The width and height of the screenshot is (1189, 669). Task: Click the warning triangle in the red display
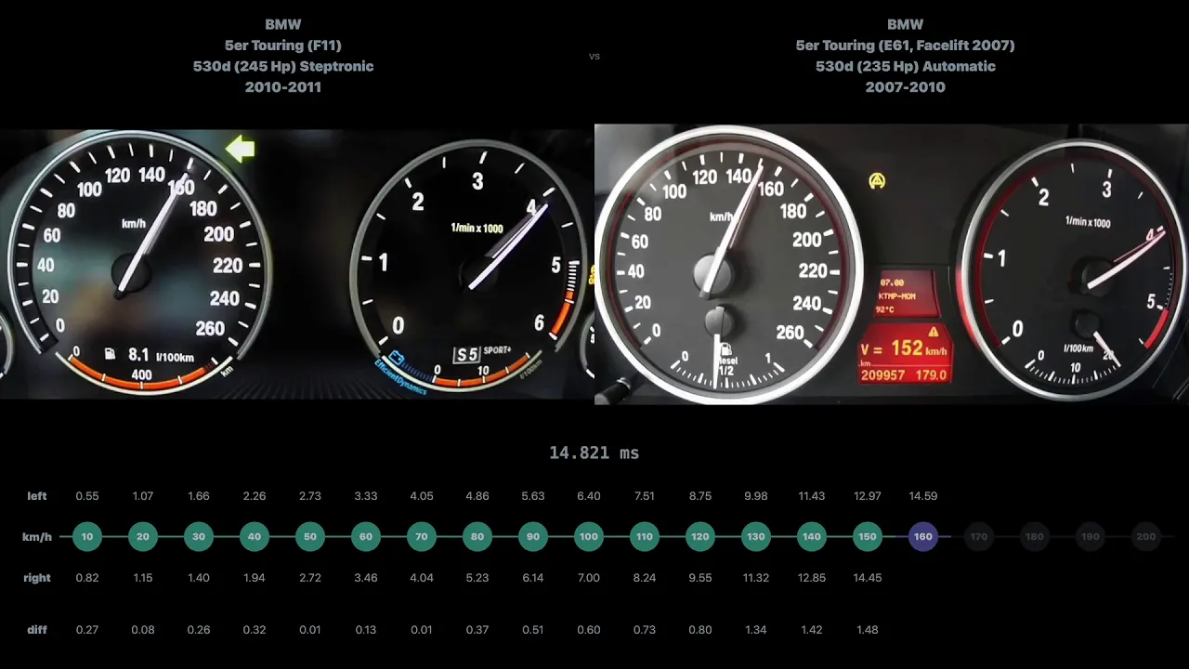(x=933, y=332)
